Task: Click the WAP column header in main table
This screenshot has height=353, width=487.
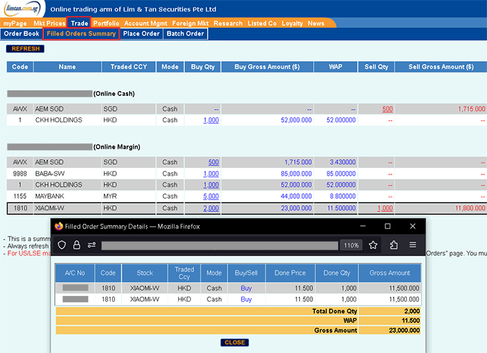Action: [335, 67]
